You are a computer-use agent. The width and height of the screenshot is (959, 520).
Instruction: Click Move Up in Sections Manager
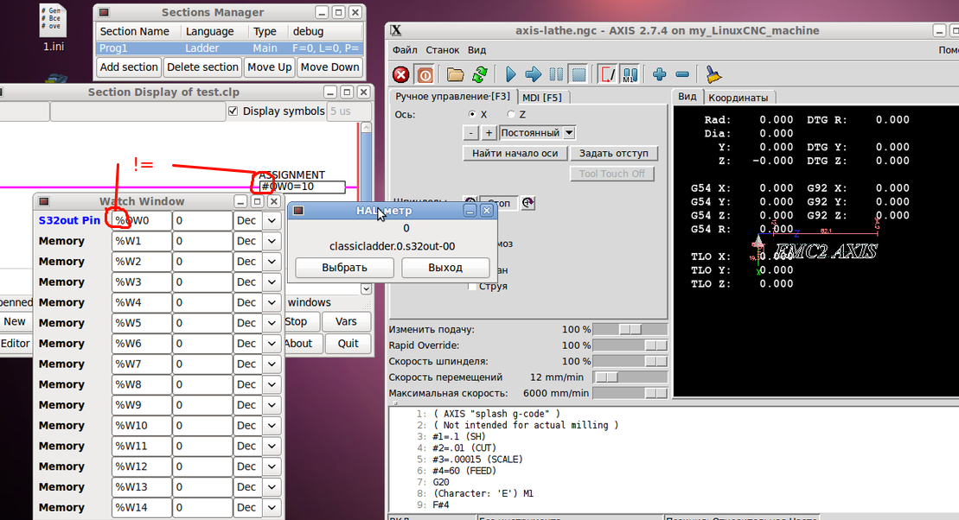[x=269, y=67]
